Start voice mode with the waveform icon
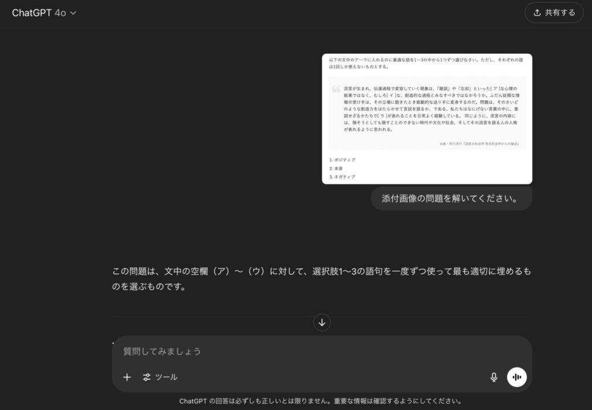This screenshot has height=410, width=592. (517, 377)
